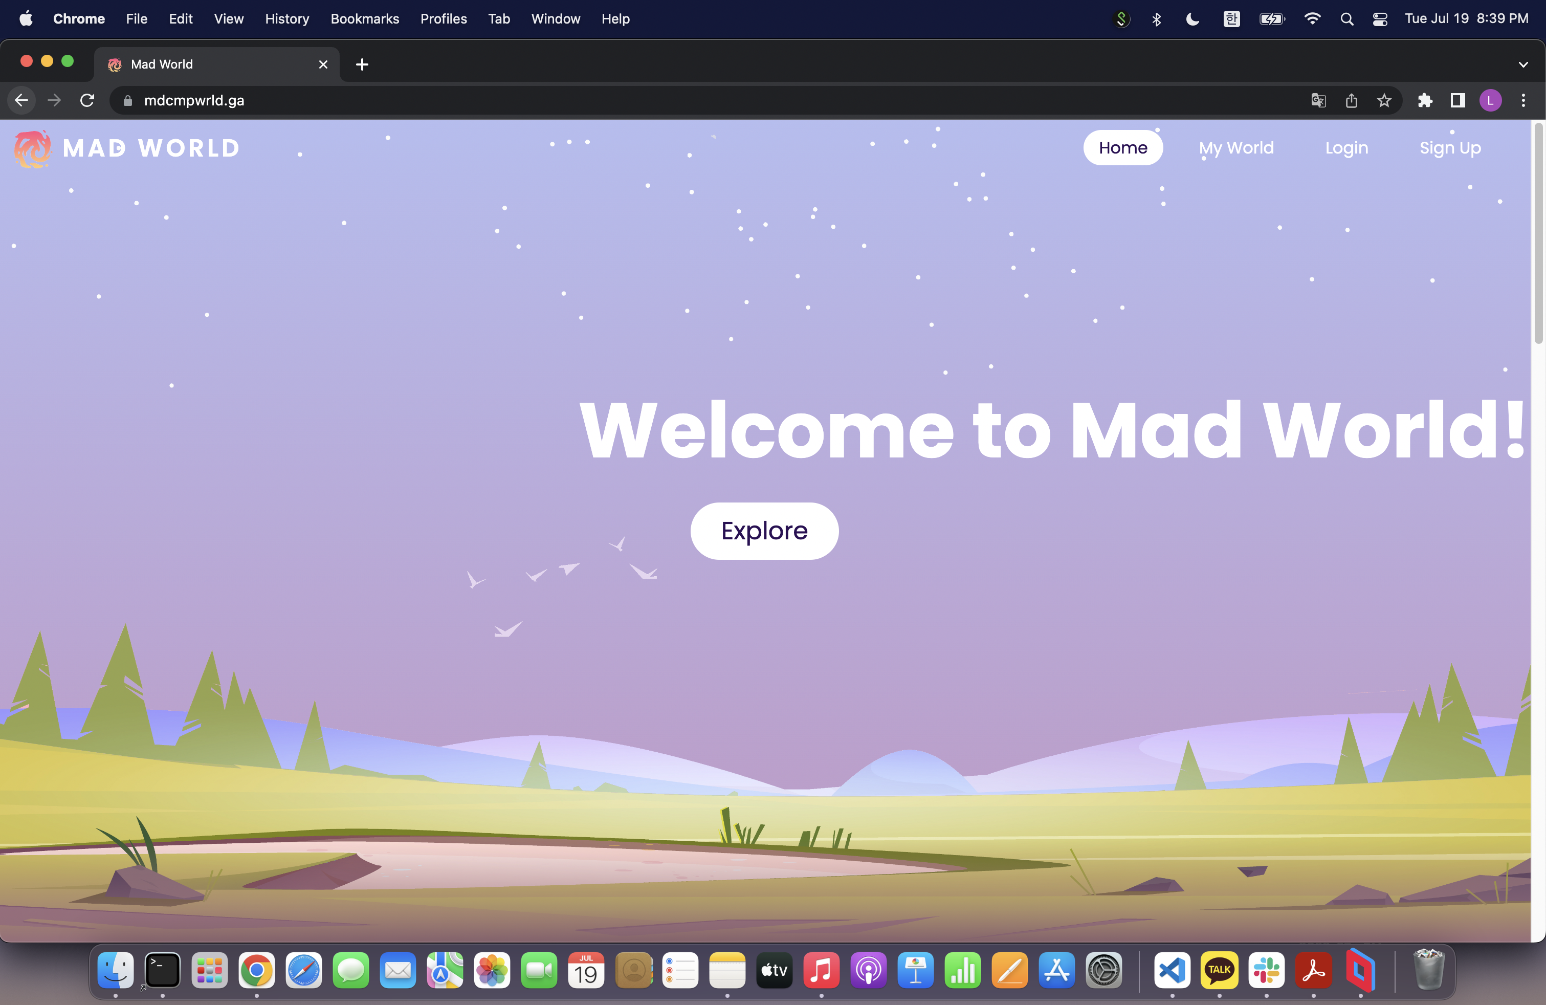Click the share page icon in address bar
Screen dimensions: 1546x1005
(x=1351, y=101)
